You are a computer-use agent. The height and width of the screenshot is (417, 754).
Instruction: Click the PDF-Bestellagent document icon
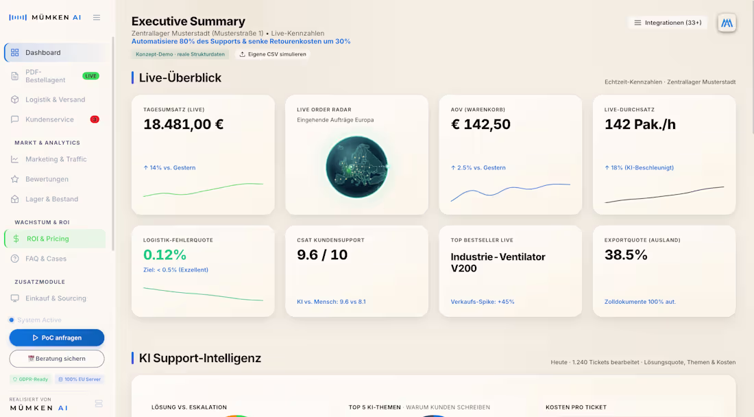pyautogui.click(x=15, y=76)
